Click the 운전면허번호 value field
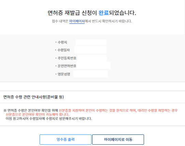185x146 pixels. [x=94, y=66]
